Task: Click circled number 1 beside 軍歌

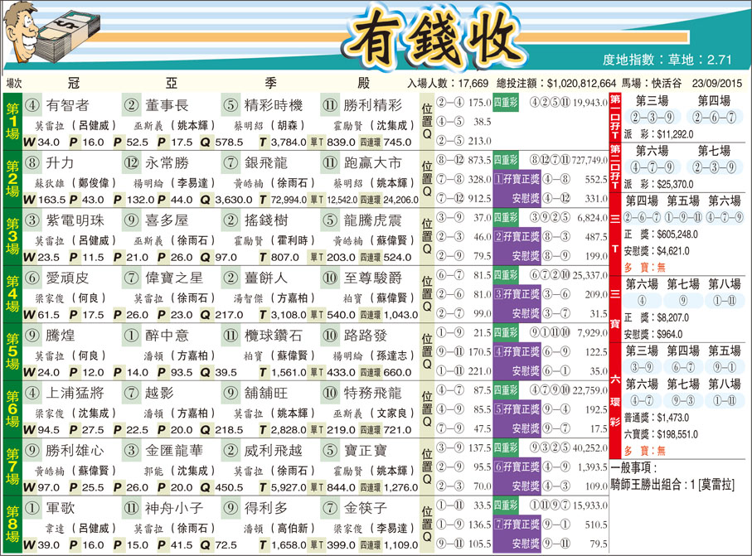Action: [x=32, y=507]
